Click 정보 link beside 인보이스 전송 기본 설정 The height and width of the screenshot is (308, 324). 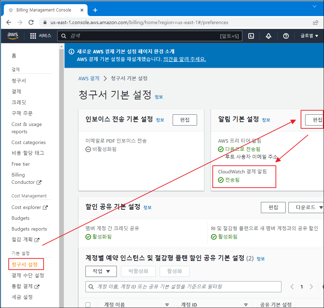160,120
